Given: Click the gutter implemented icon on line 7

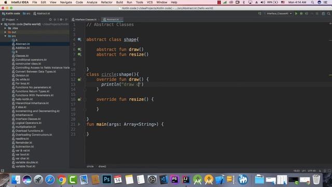Looking at the screenshot, I should (x=79, y=54).
